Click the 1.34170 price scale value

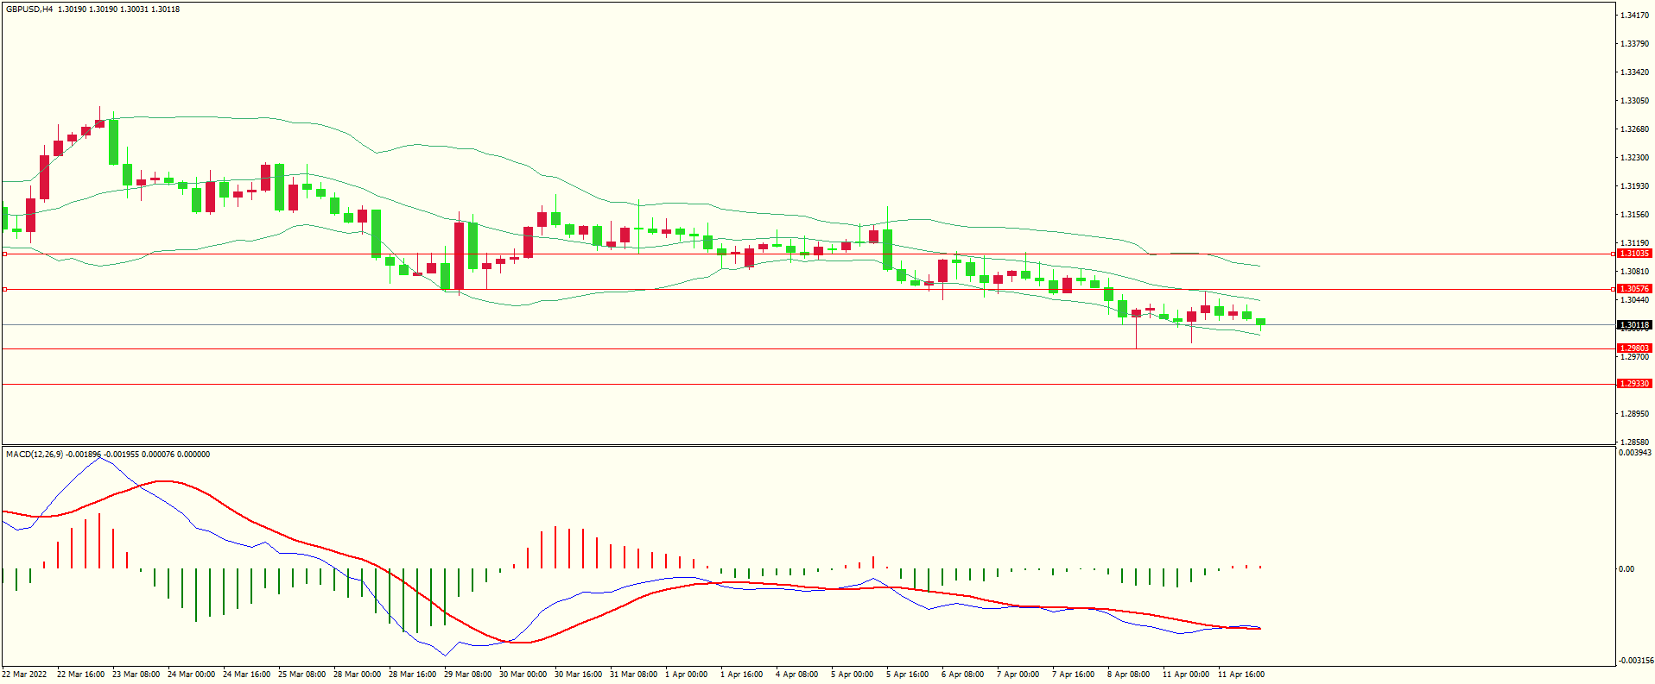pyautogui.click(x=1633, y=16)
